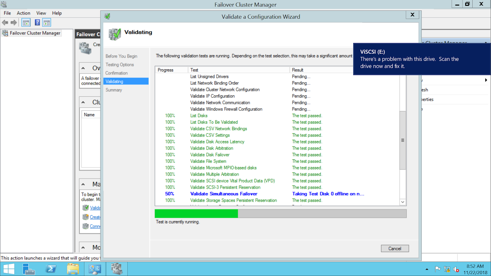Screen dimensions: 491x276
Task: Select the Before You Begin wizard step
Action: (x=121, y=56)
